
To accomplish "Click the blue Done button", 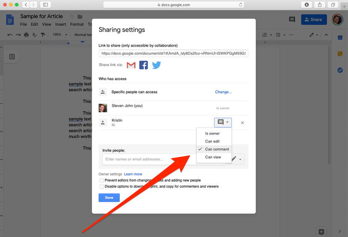I will click(x=109, y=198).
